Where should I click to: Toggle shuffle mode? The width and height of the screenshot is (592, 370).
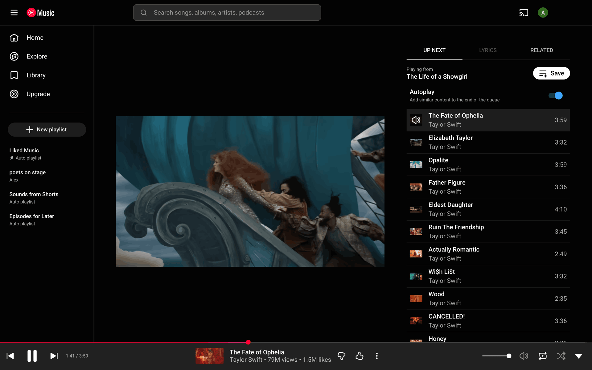point(561,356)
